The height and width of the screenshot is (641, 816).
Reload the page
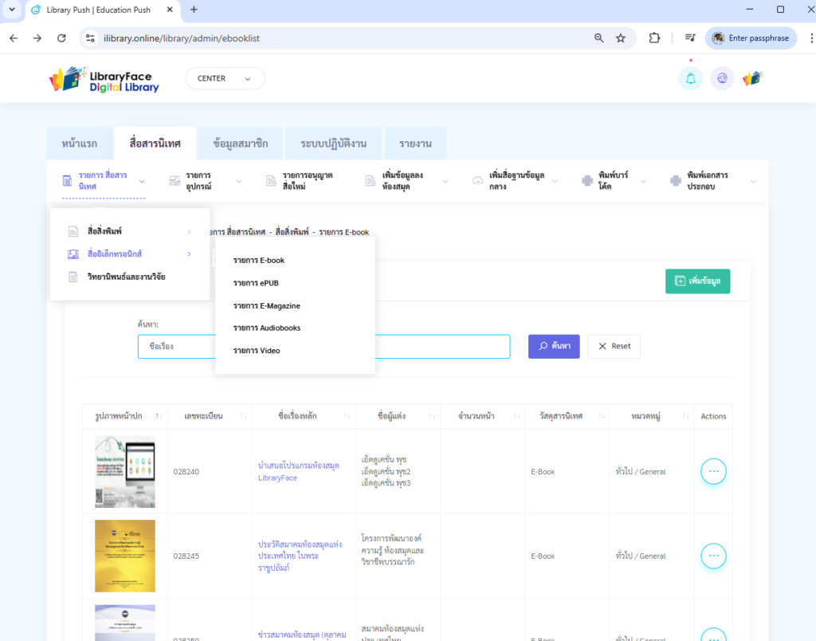click(x=61, y=38)
